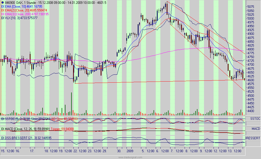Viewport: 261px width, 159px height.
Task: Select the XX icon before SSTOC legend
Action: coord(2,118)
